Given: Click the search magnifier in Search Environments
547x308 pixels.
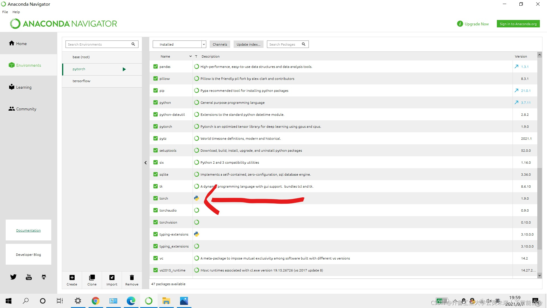Looking at the screenshot, I should (133, 44).
